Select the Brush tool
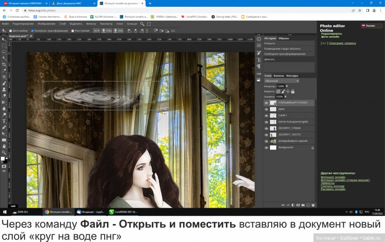Viewport: 385px width, 242px height. 4,84
